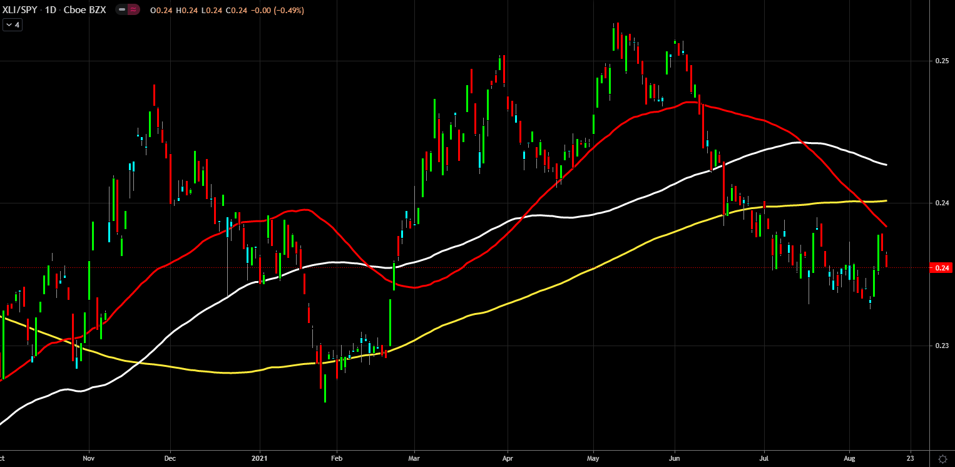Viewport: 955px width, 467px height.
Task: Click the 1D interval label in legend
Action: (x=50, y=10)
